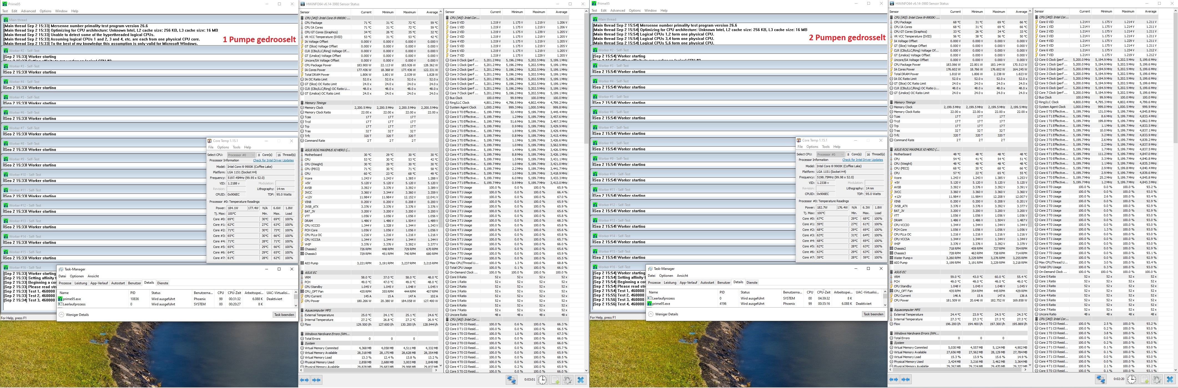Click blue X icon in HWiNFO timed 0:03:01
This screenshot has height=388, width=1178.
pyautogui.click(x=580, y=380)
